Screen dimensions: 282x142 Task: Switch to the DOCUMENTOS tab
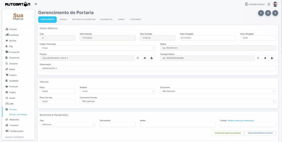pos(106,19)
